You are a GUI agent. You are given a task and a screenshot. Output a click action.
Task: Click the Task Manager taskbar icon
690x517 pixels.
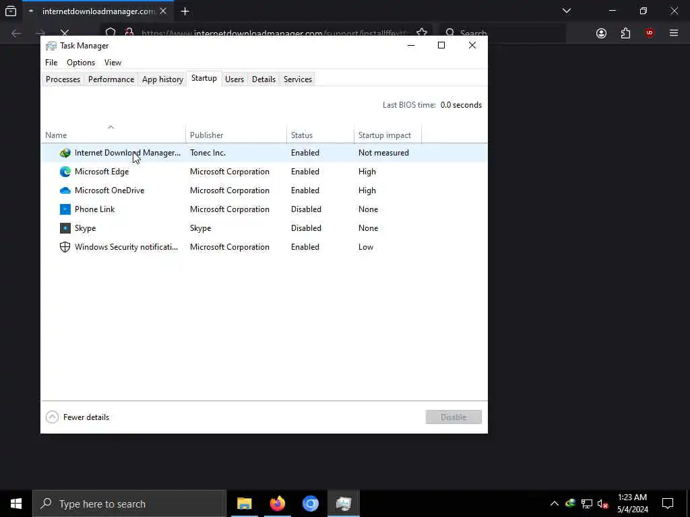coord(343,504)
